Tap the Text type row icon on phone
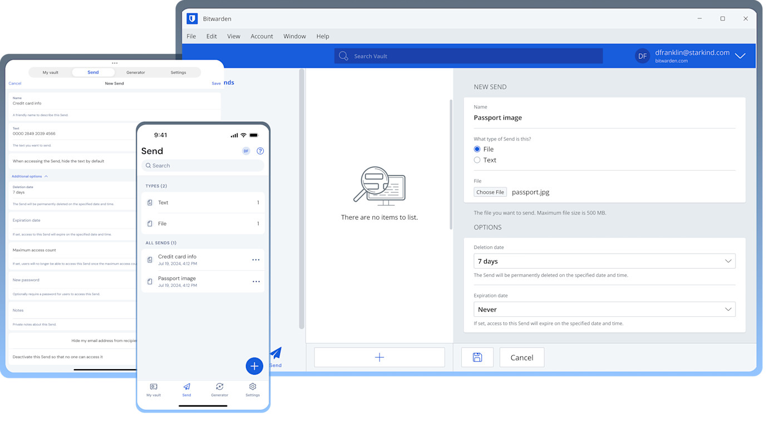The height and width of the screenshot is (432, 779). (x=150, y=203)
